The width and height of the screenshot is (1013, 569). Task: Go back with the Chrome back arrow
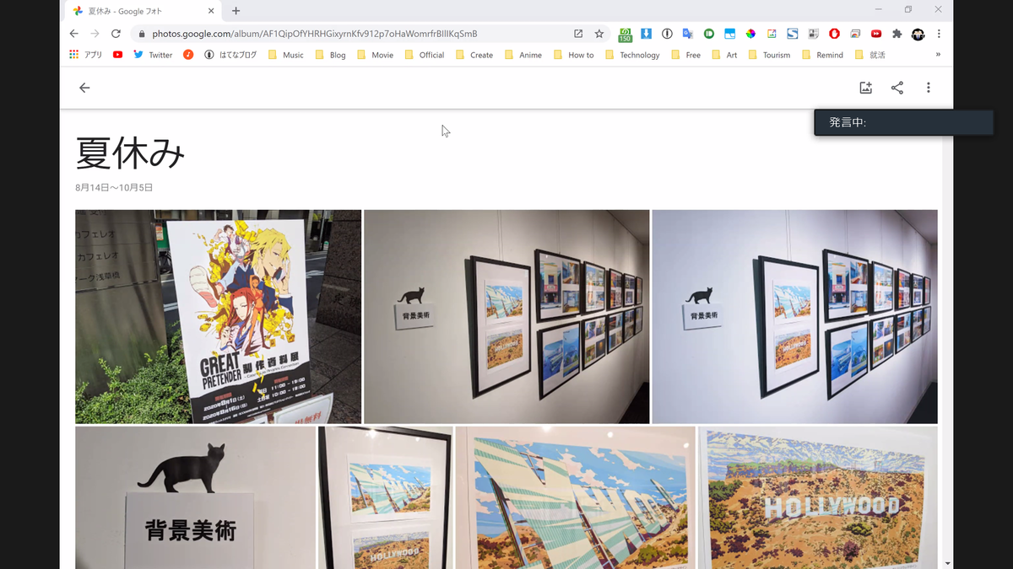point(73,34)
